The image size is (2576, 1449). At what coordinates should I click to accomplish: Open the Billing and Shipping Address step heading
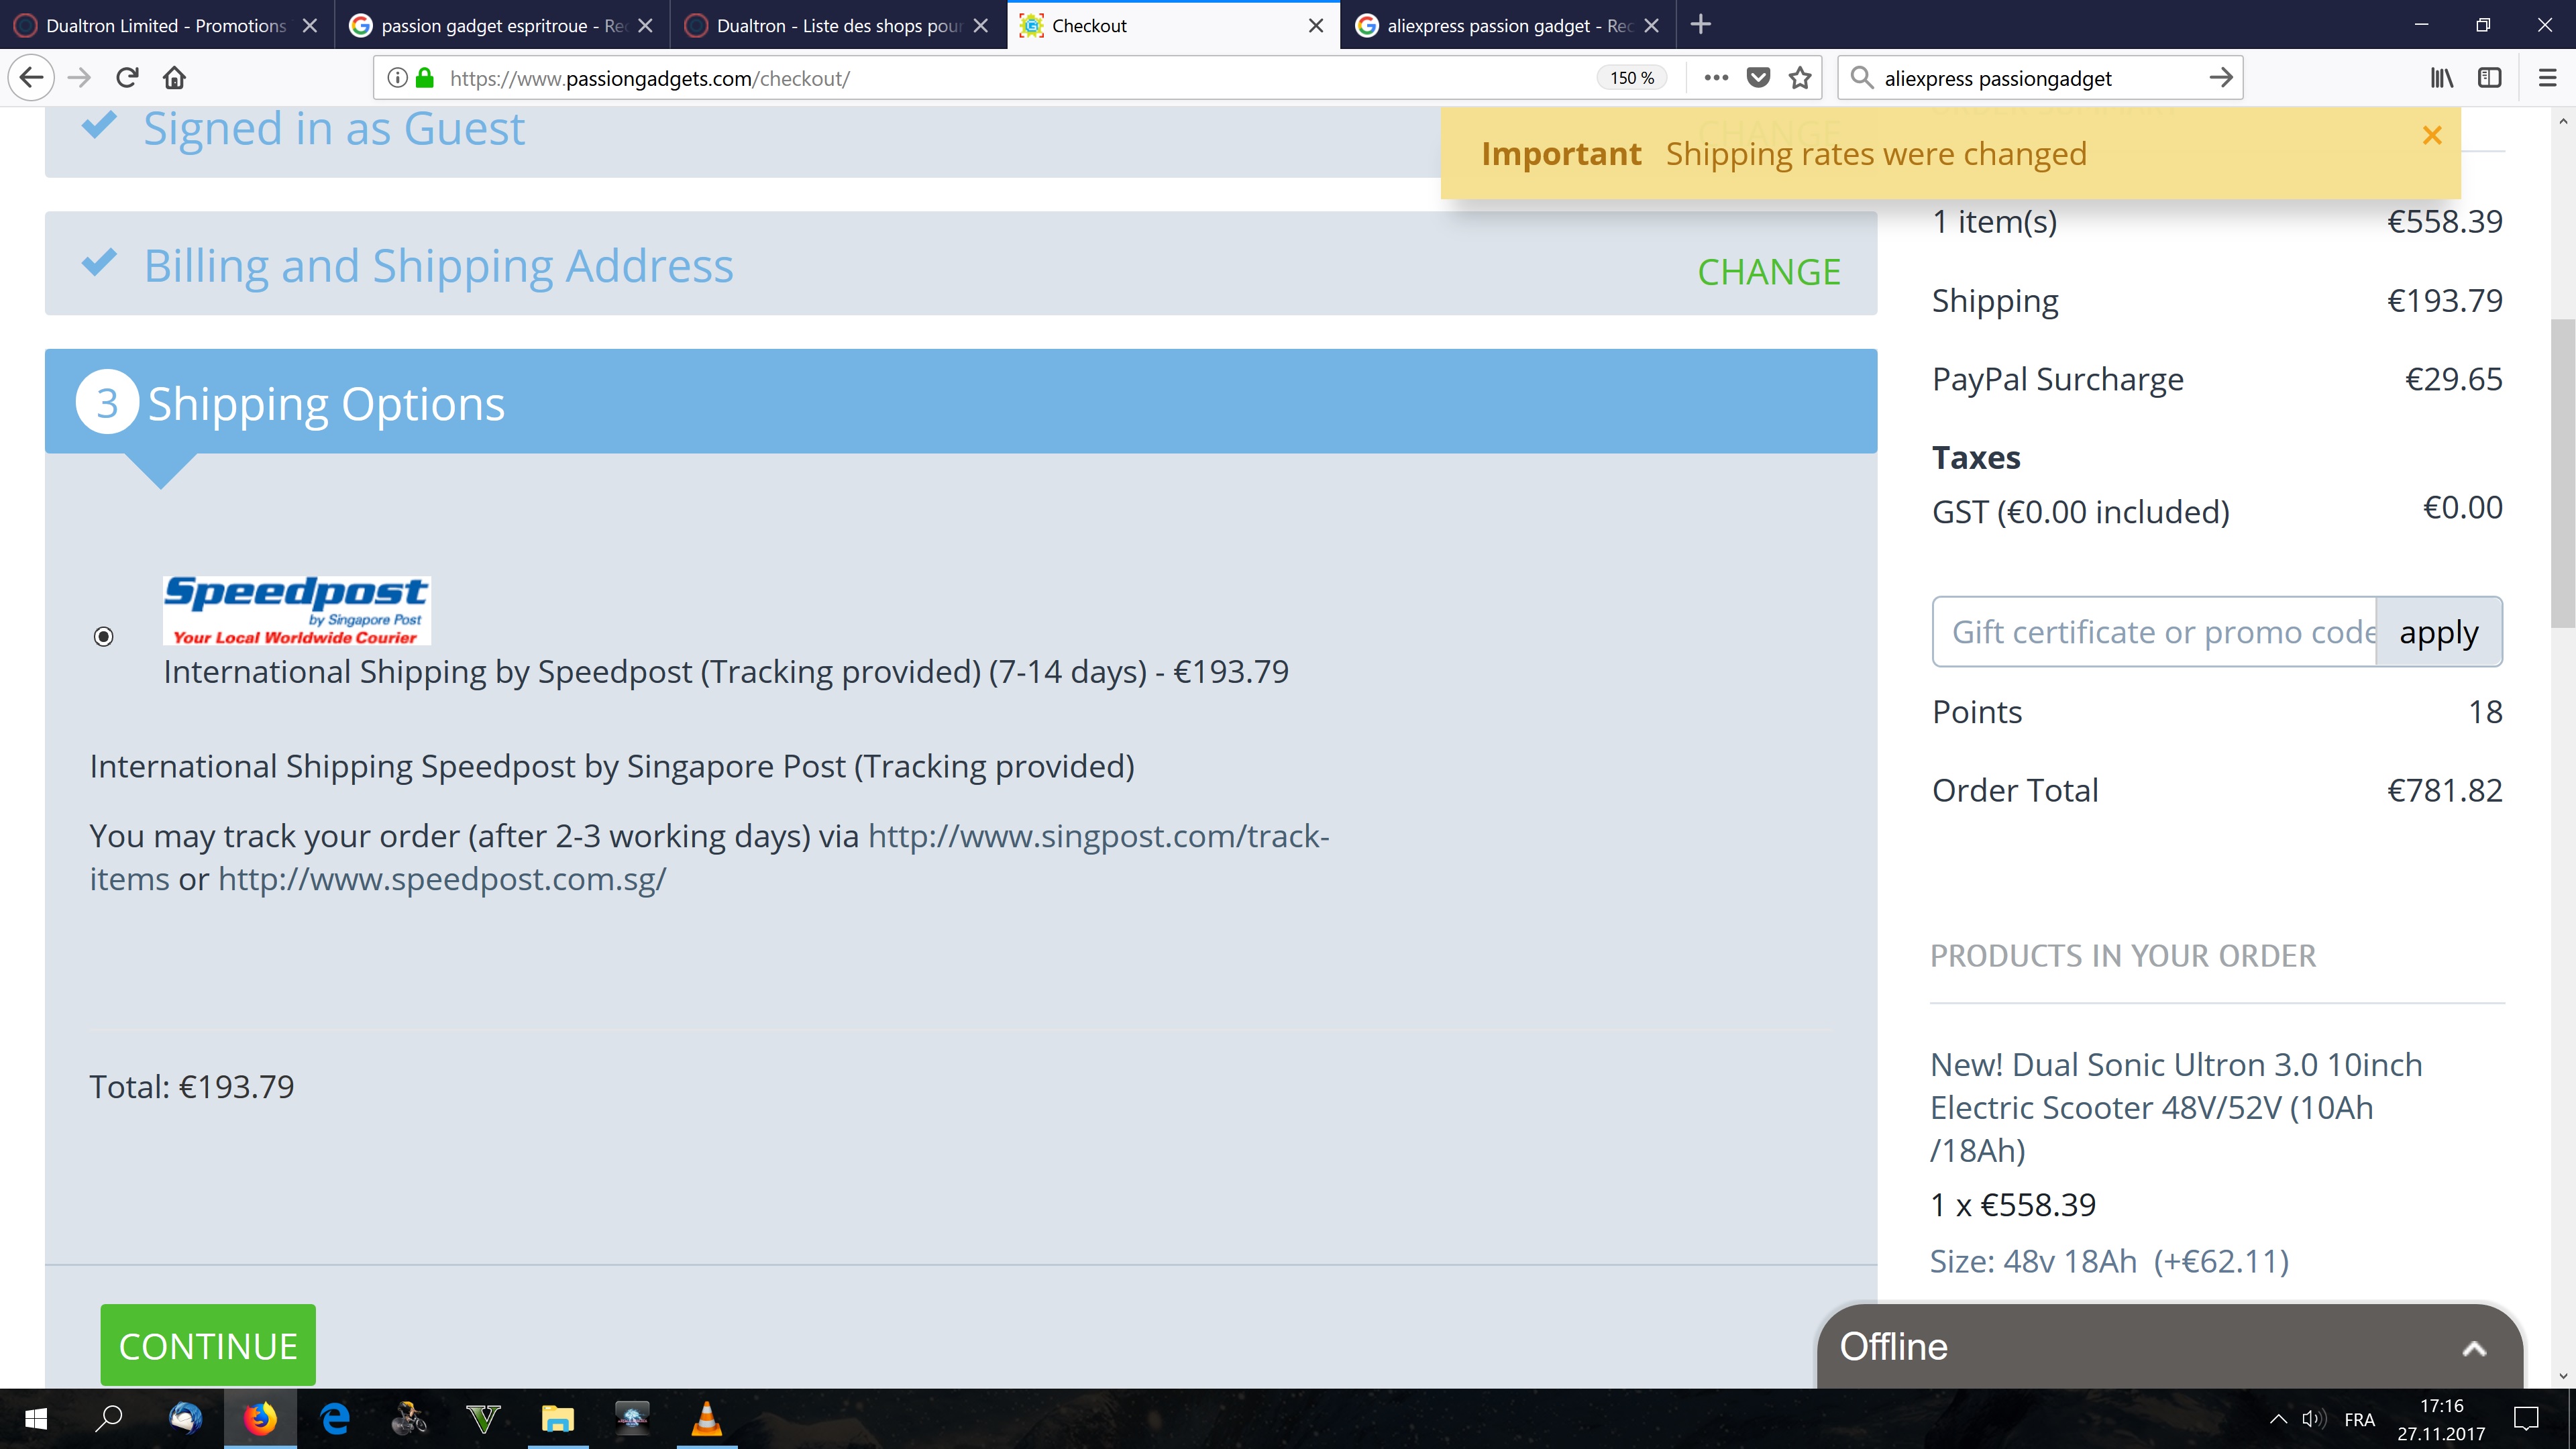tap(438, 266)
